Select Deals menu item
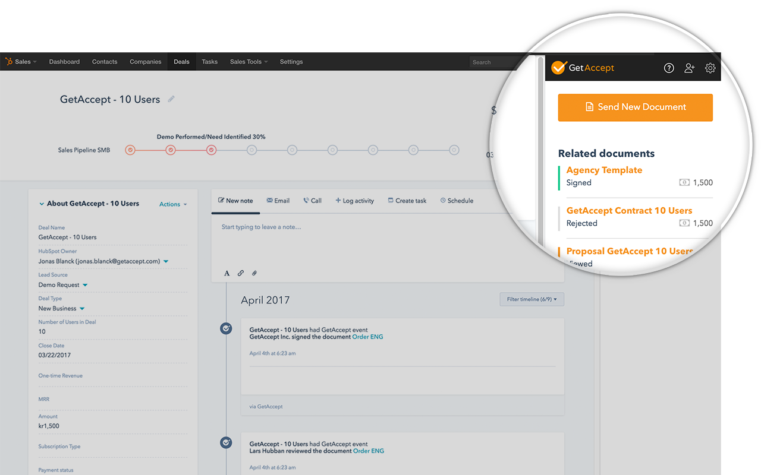Image resolution: width=761 pixels, height=475 pixels. 181,62
